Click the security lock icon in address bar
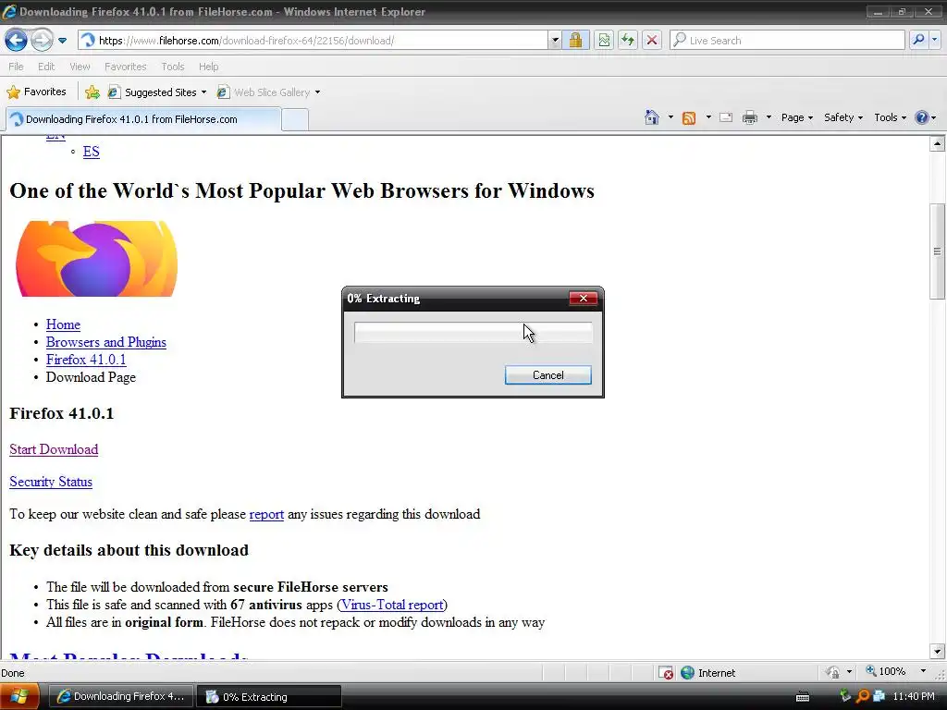The height and width of the screenshot is (710, 947). pos(575,41)
